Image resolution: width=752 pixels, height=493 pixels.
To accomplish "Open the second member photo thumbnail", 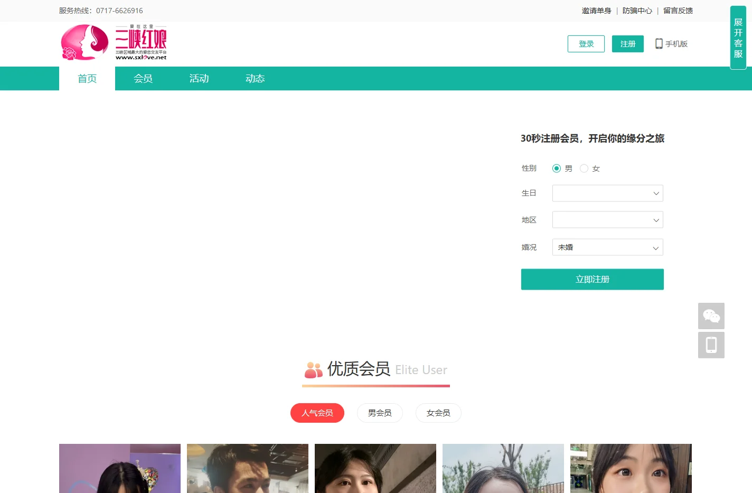I will (x=248, y=468).
